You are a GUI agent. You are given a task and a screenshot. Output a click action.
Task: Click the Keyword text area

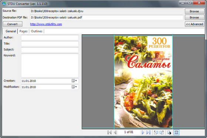coord(50,65)
